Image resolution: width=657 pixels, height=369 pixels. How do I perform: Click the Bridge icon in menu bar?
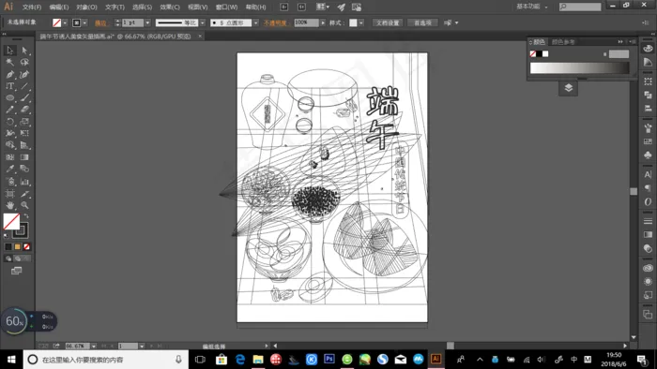pos(283,7)
